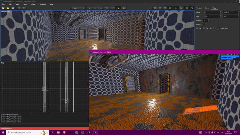Open the Project tab
The image size is (240, 135).
tap(199, 8)
